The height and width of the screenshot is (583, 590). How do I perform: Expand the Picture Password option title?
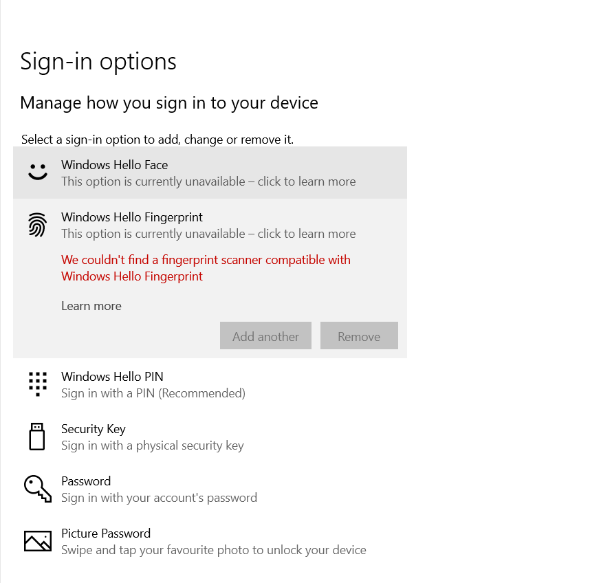pyautogui.click(x=106, y=533)
